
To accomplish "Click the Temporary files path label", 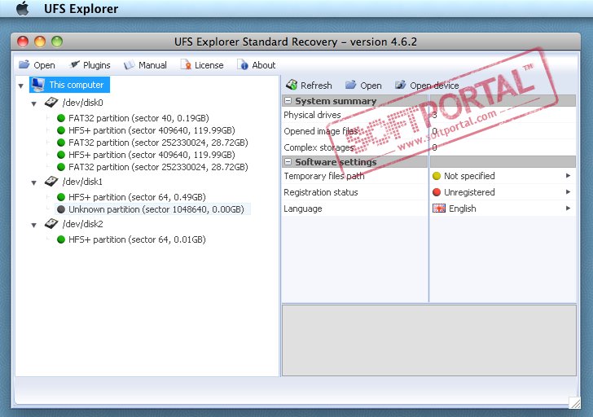I will coord(324,176).
